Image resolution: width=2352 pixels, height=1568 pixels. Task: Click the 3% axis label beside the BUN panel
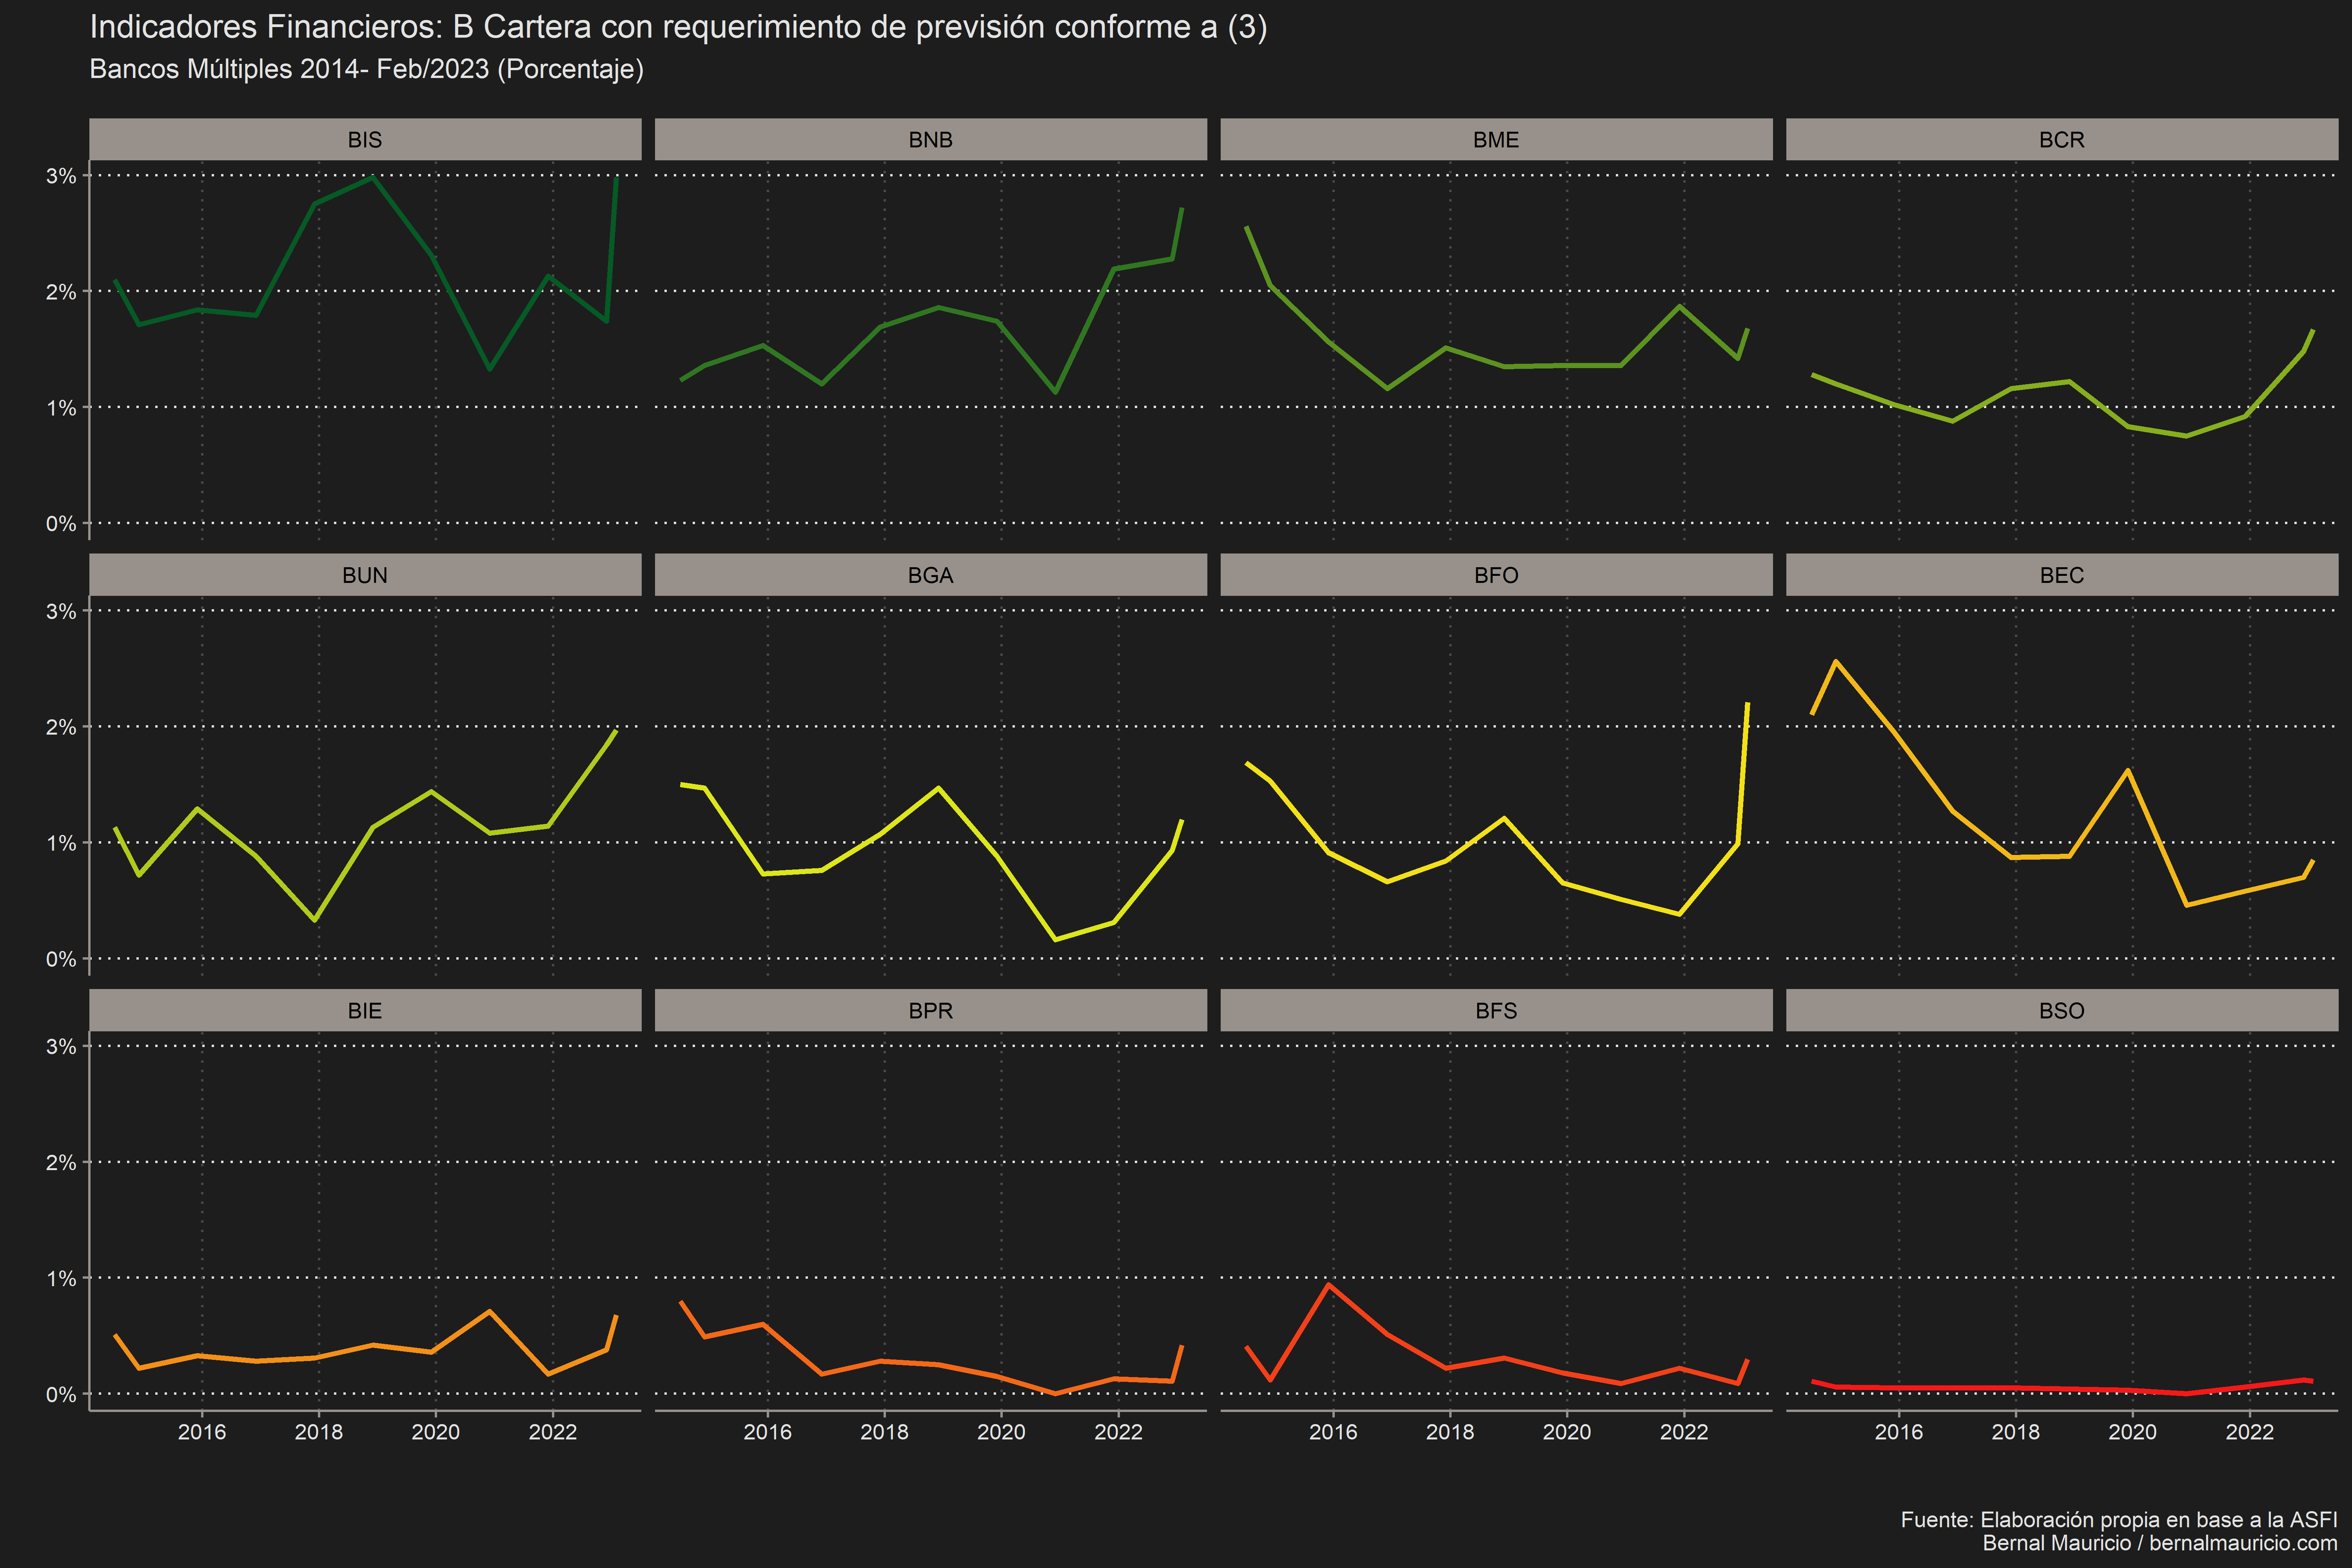tap(61, 611)
